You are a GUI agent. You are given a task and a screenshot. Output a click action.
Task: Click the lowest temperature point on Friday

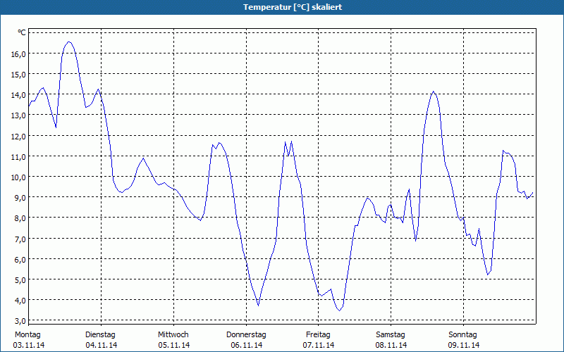(339, 310)
